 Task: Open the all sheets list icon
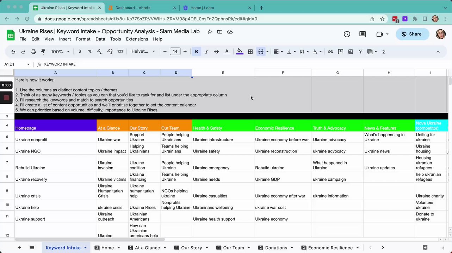(32, 248)
